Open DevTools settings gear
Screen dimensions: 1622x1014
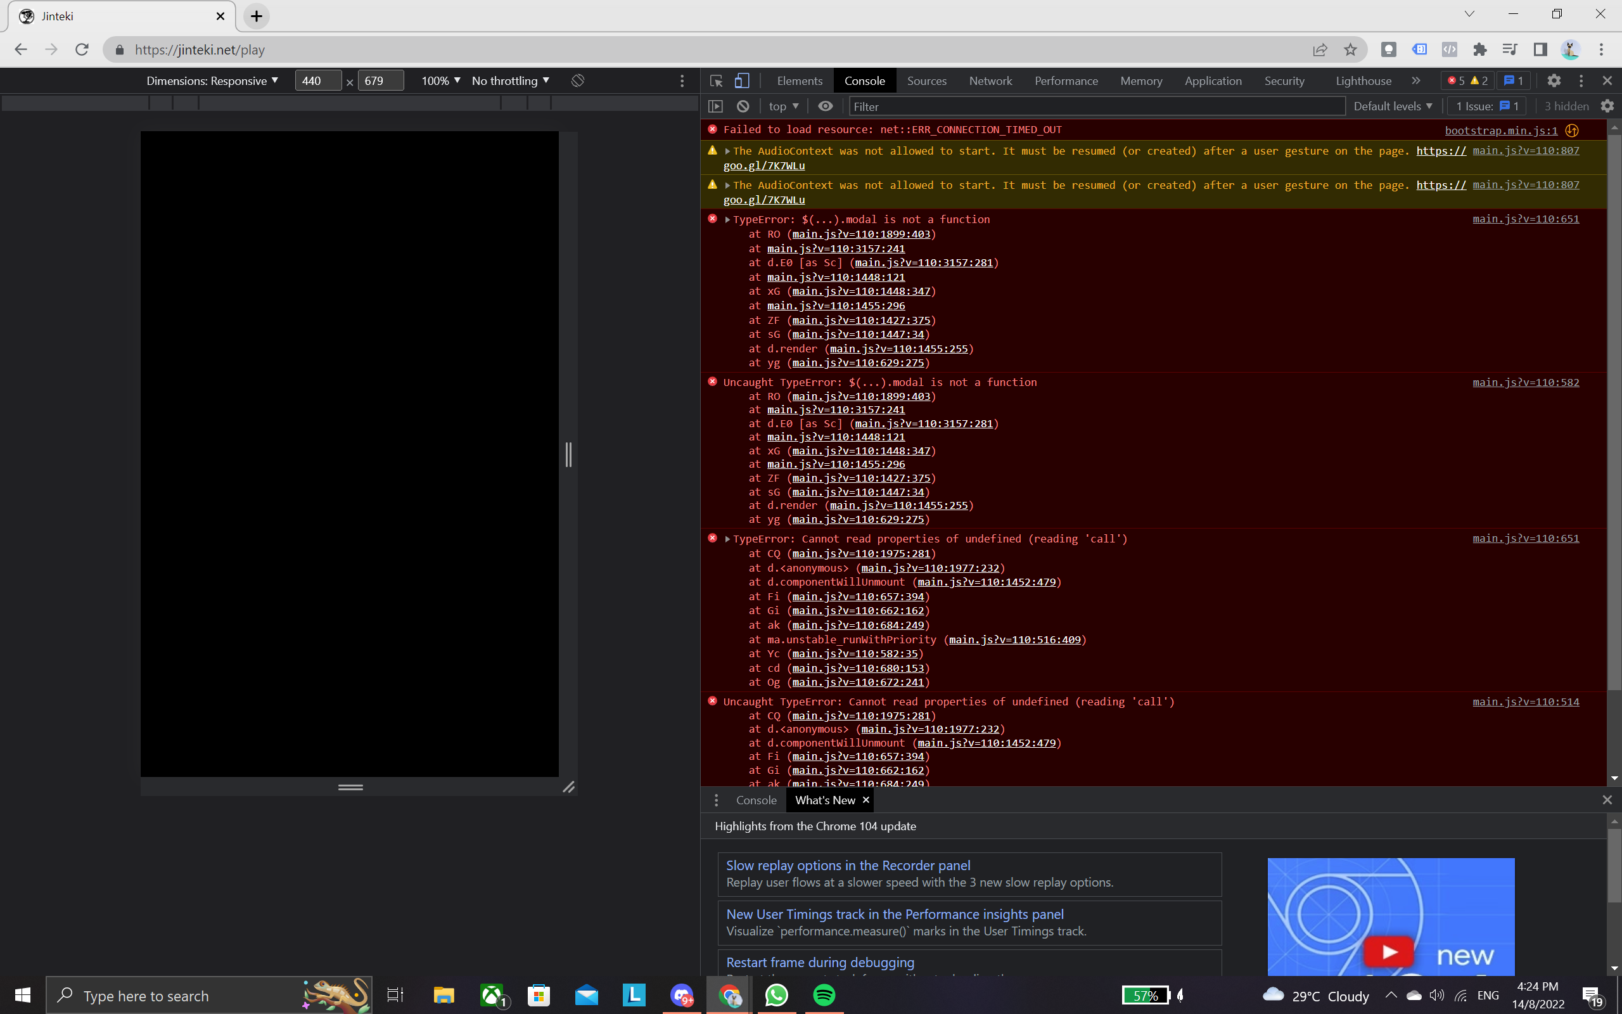(x=1554, y=80)
